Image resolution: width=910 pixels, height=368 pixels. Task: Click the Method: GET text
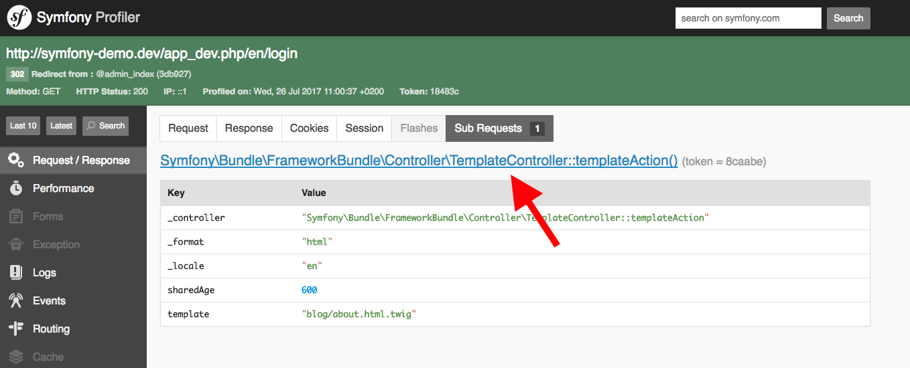click(x=34, y=92)
